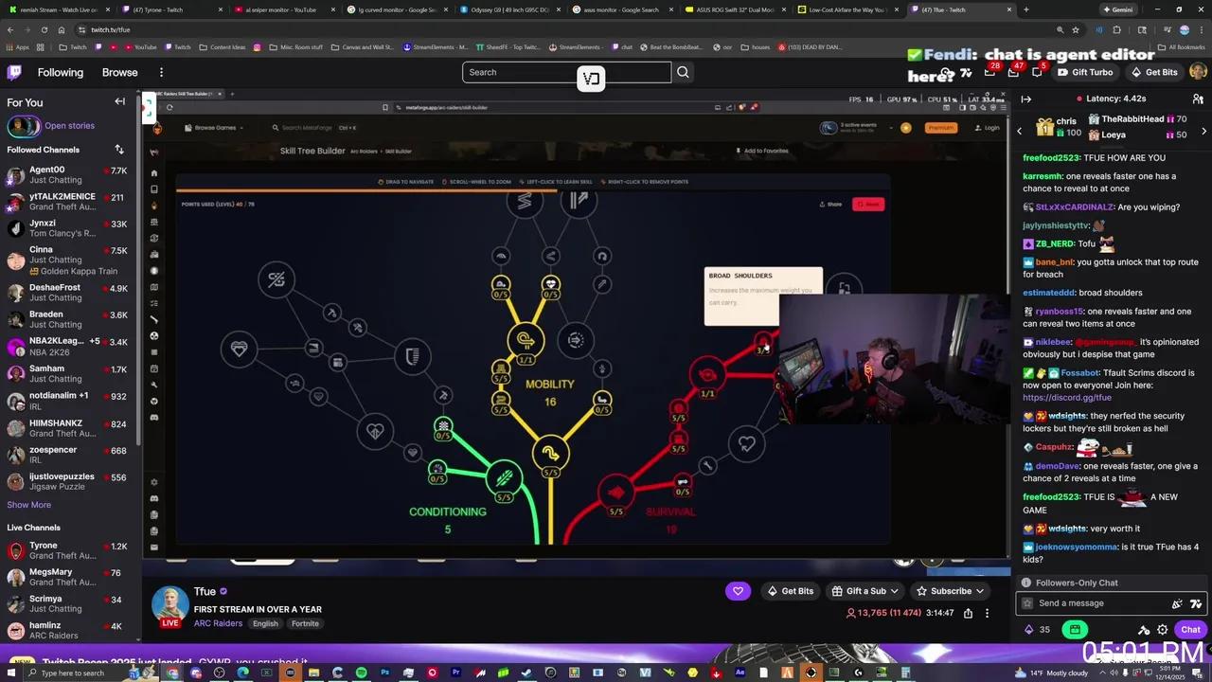Open stories link in sidebar

(x=69, y=125)
